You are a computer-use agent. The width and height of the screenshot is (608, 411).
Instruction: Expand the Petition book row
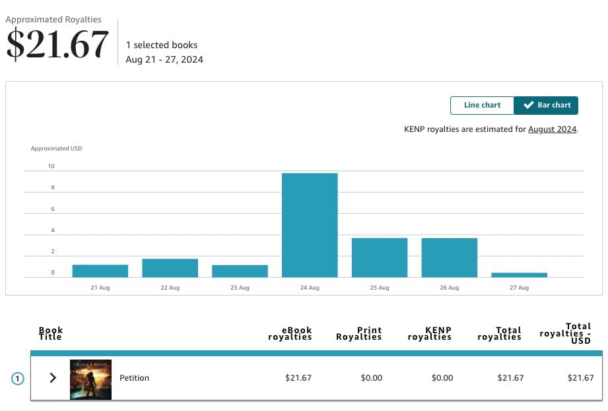(x=52, y=377)
